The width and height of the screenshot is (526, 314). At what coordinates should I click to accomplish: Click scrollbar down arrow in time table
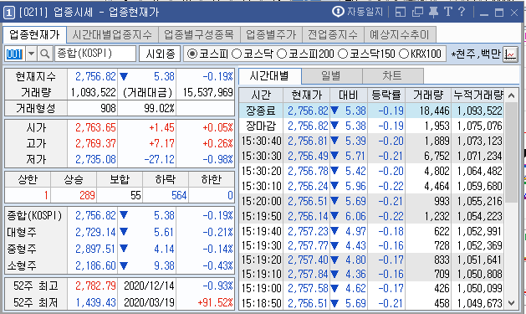511,303
